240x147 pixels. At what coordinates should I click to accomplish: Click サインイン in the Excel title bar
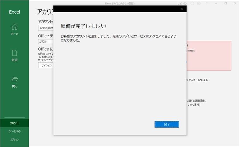pyautogui.click(x=182, y=3)
